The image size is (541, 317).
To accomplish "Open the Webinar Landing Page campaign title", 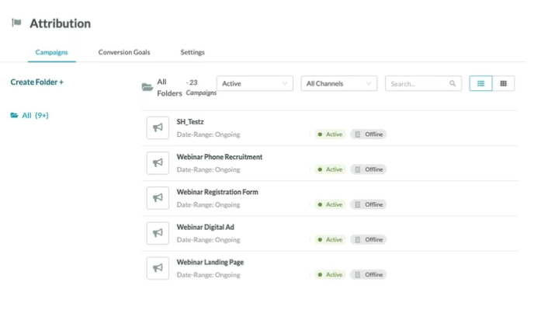I will (210, 263).
